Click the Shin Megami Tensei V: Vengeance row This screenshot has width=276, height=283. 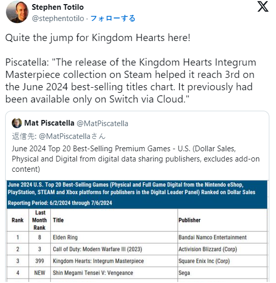tap(137, 273)
